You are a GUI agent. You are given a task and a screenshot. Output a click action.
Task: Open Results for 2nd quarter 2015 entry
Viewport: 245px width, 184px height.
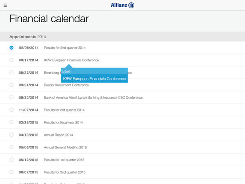click(65, 172)
